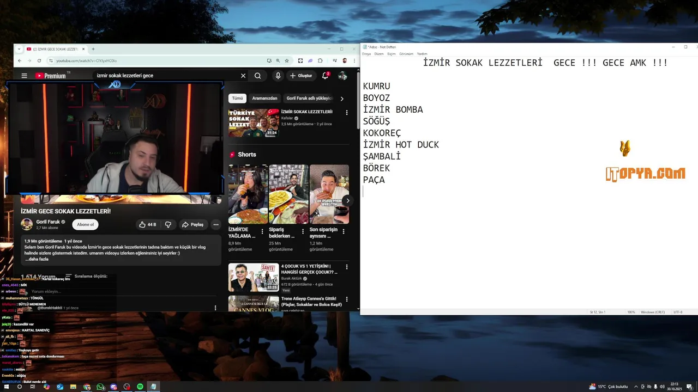Open TÜRKİYE SOKAK LEZZETLERİ video thumbnail
This screenshot has height=392, width=698.
pyautogui.click(x=254, y=122)
